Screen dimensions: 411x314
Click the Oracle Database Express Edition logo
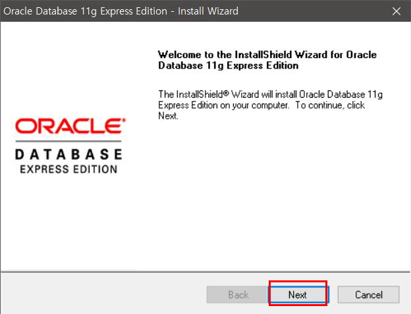[70, 146]
